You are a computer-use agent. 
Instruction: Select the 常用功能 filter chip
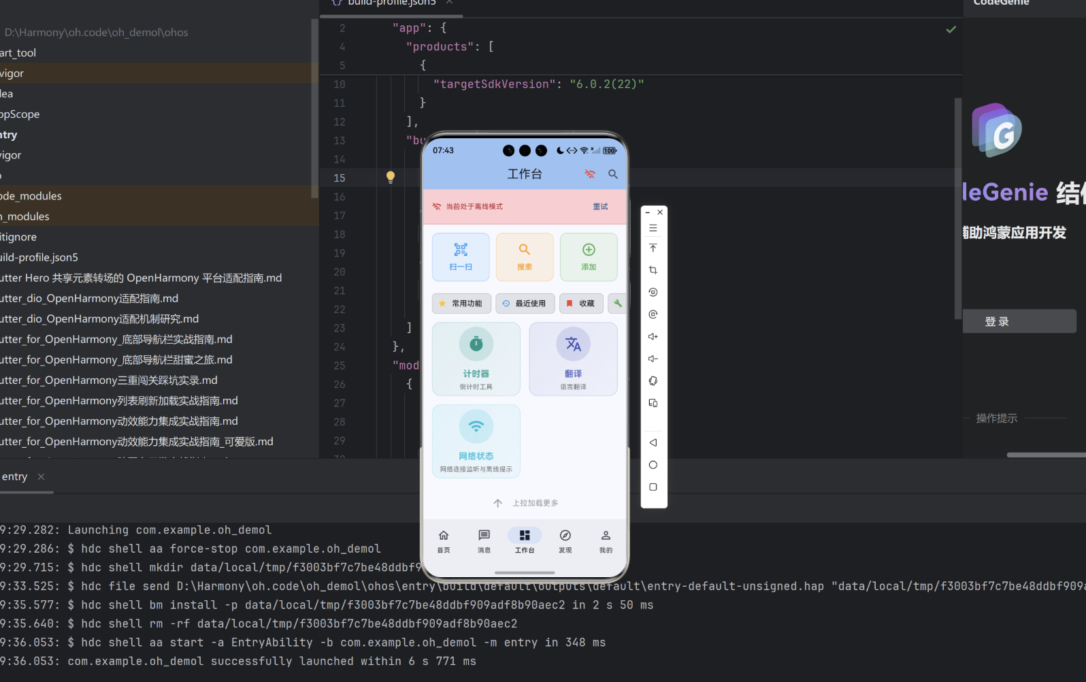coord(461,304)
